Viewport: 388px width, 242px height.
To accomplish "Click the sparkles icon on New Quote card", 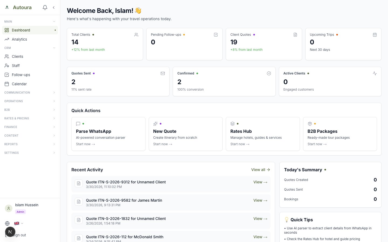I will coord(155,124).
